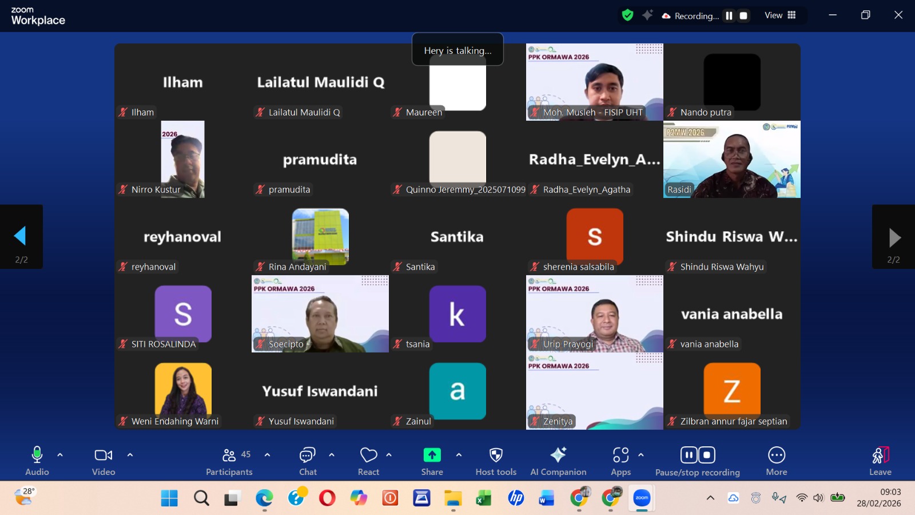The width and height of the screenshot is (915, 515).
Task: Expand audio settings arrow
Action: 60,455
